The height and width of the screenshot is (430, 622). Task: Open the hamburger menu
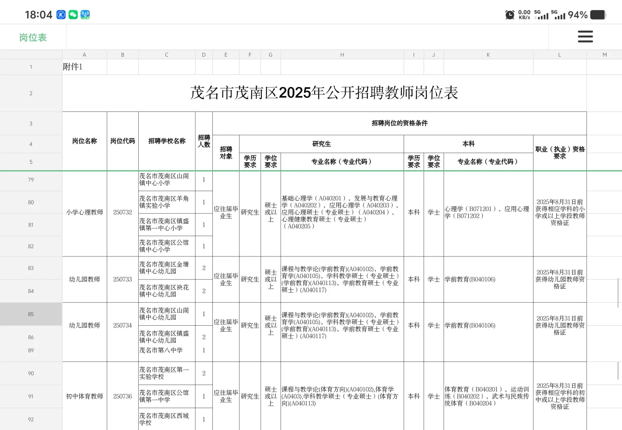585,37
